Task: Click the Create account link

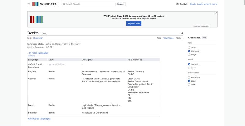Action: coord(204,4)
